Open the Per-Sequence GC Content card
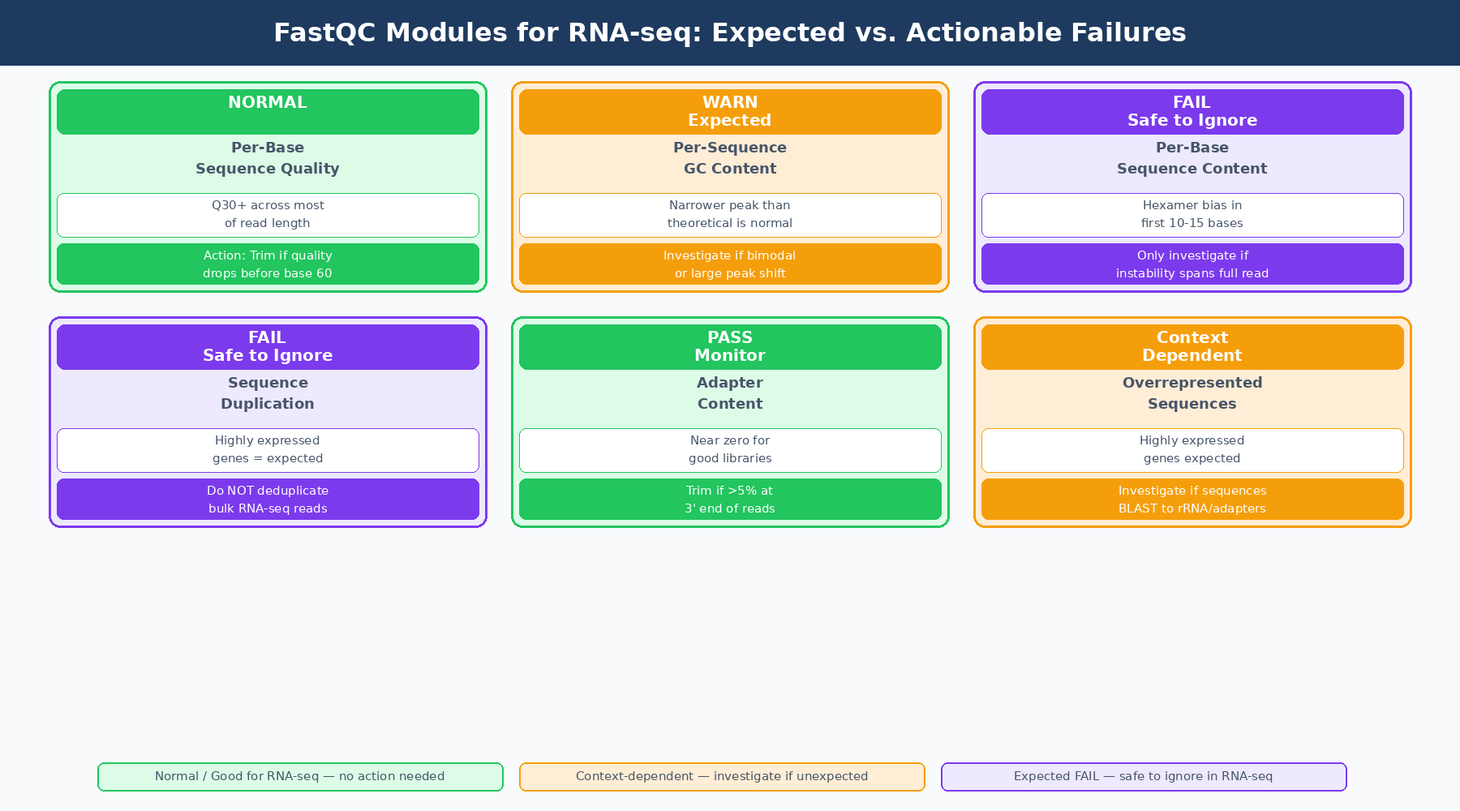Screen dimensions: 1460x811 pos(729,158)
